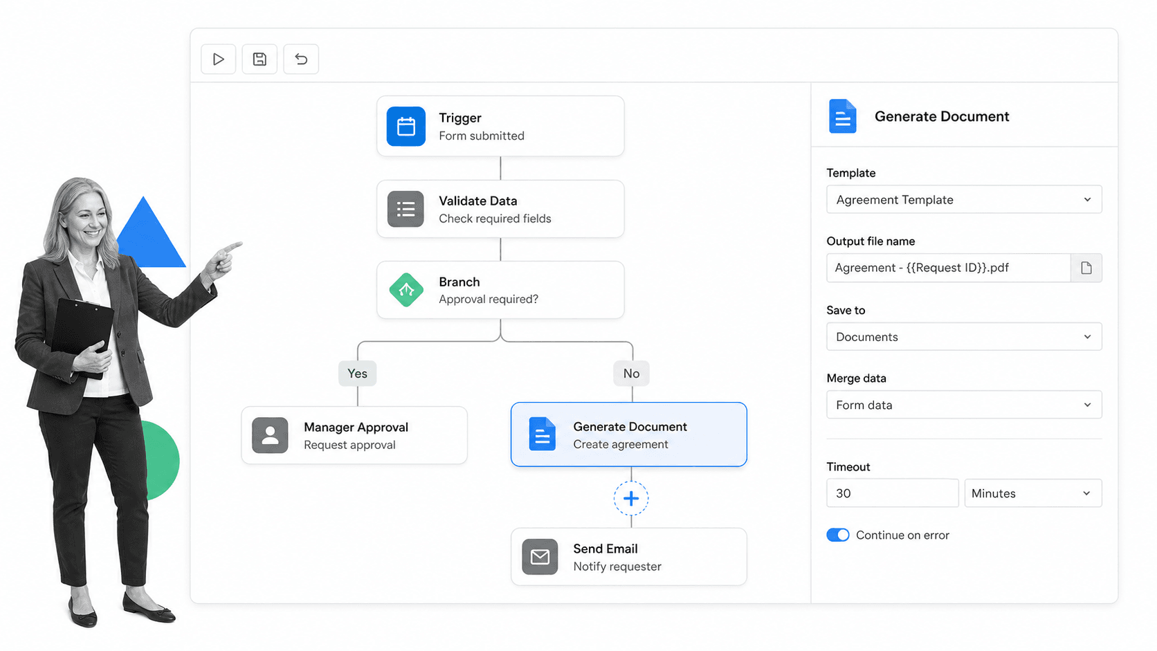The image size is (1157, 651).
Task: Select the Generate Document Create agreement node
Action: coord(629,434)
